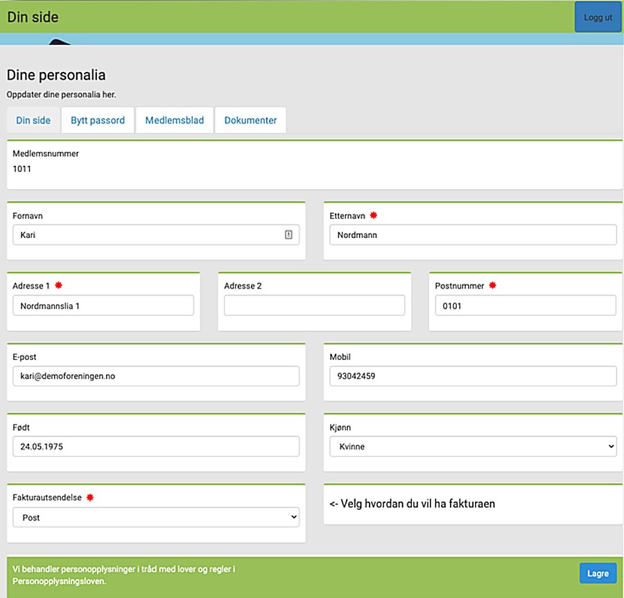Click the autofill icon in Fornavn field
Image resolution: width=624 pixels, height=598 pixels.
pyautogui.click(x=288, y=235)
